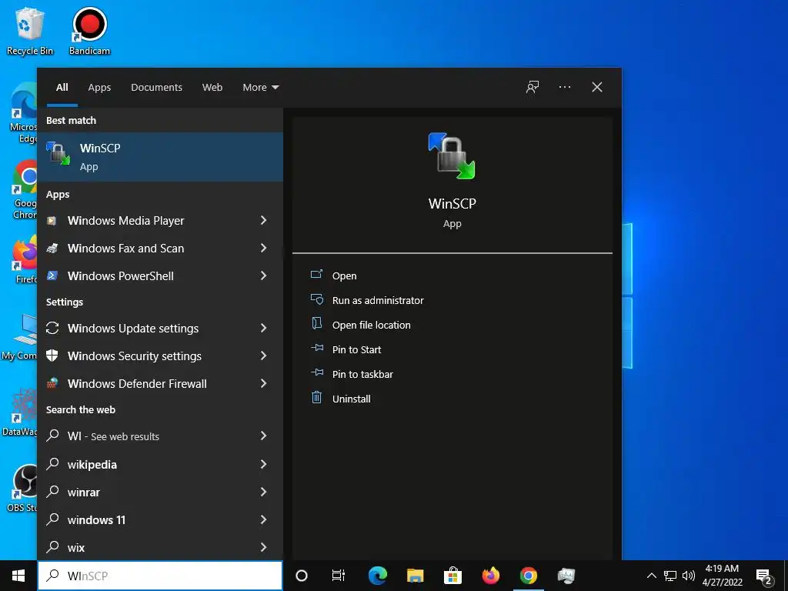Click the large WinSCP icon in the preview pane
788x591 pixels.
452,155
